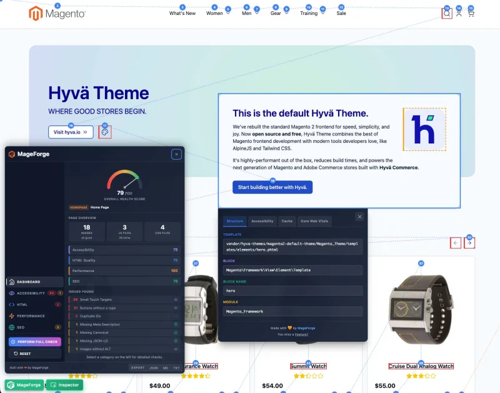Click the globe icon on Missing JSON-LD row

(176, 341)
